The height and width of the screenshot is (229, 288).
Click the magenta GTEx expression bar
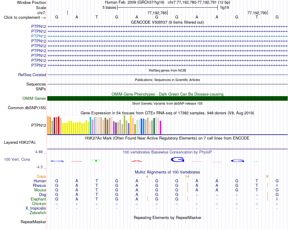pyautogui.click(x=161, y=127)
